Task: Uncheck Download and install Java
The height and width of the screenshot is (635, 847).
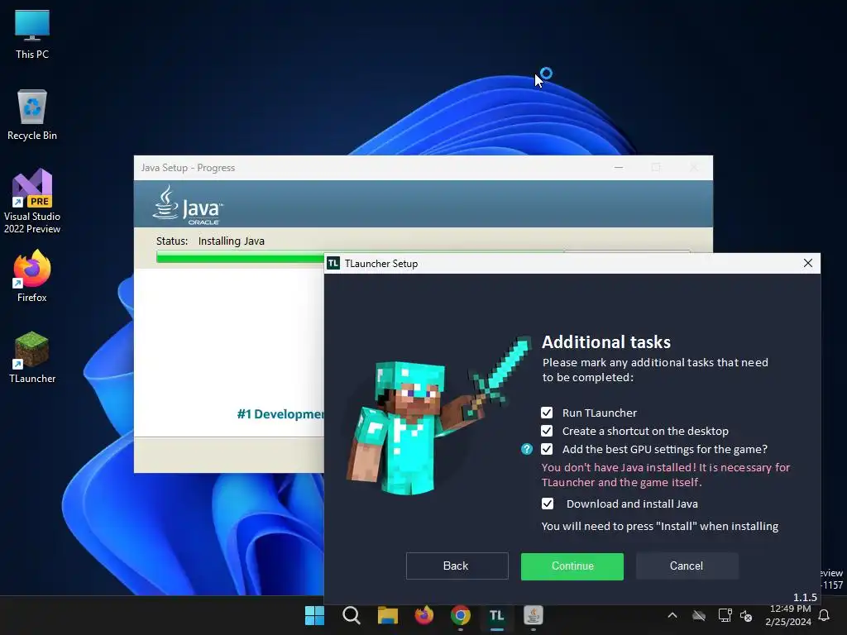Action: tap(548, 504)
